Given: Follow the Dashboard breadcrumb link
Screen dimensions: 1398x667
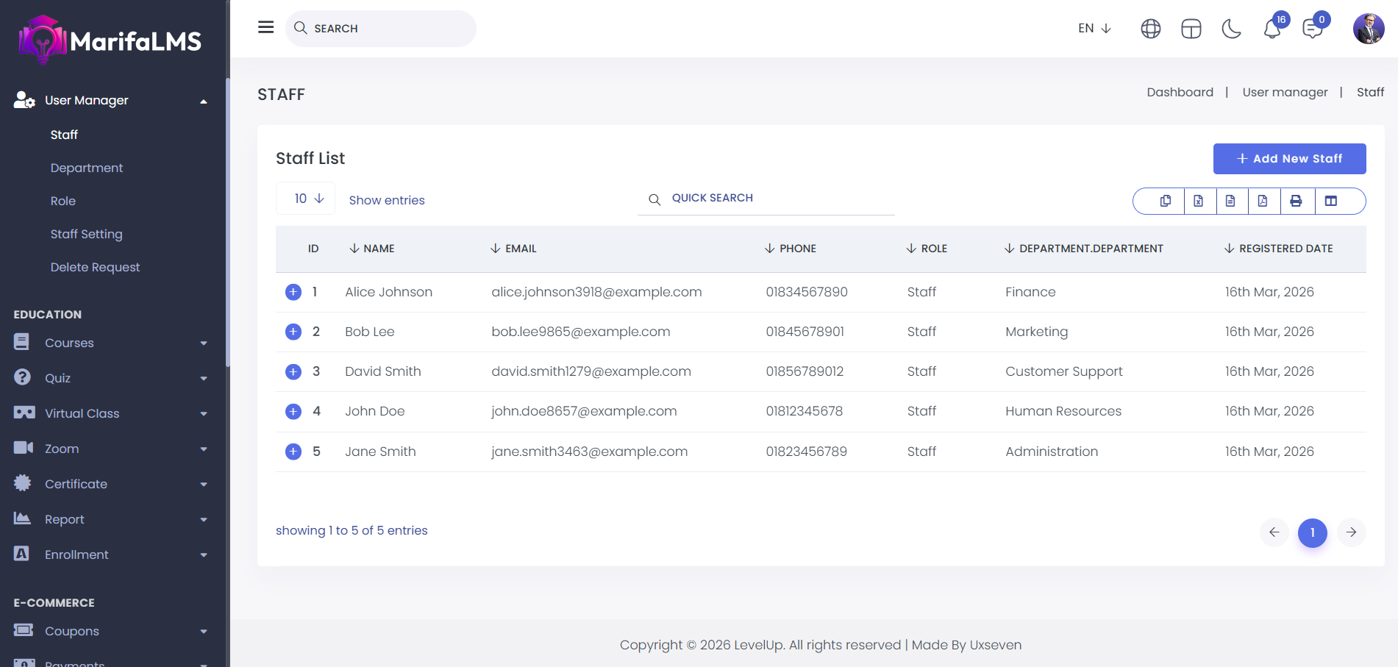Looking at the screenshot, I should point(1180,92).
